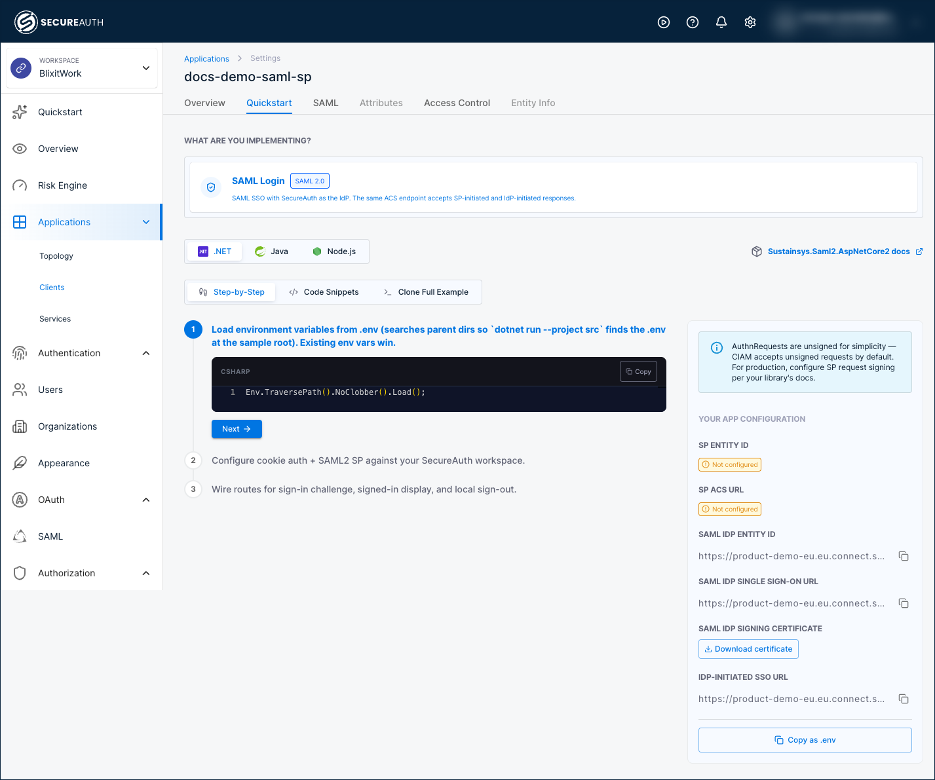This screenshot has height=780, width=935.
Task: Toggle the OAuth section chevron
Action: coord(146,500)
